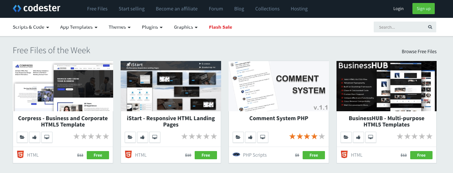
Task: Click PHP icon on Comment System card
Action: click(236, 155)
